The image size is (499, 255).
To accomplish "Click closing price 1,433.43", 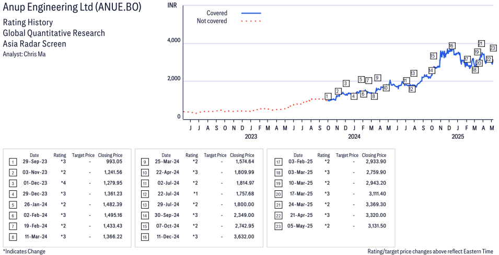I will tap(113, 226).
